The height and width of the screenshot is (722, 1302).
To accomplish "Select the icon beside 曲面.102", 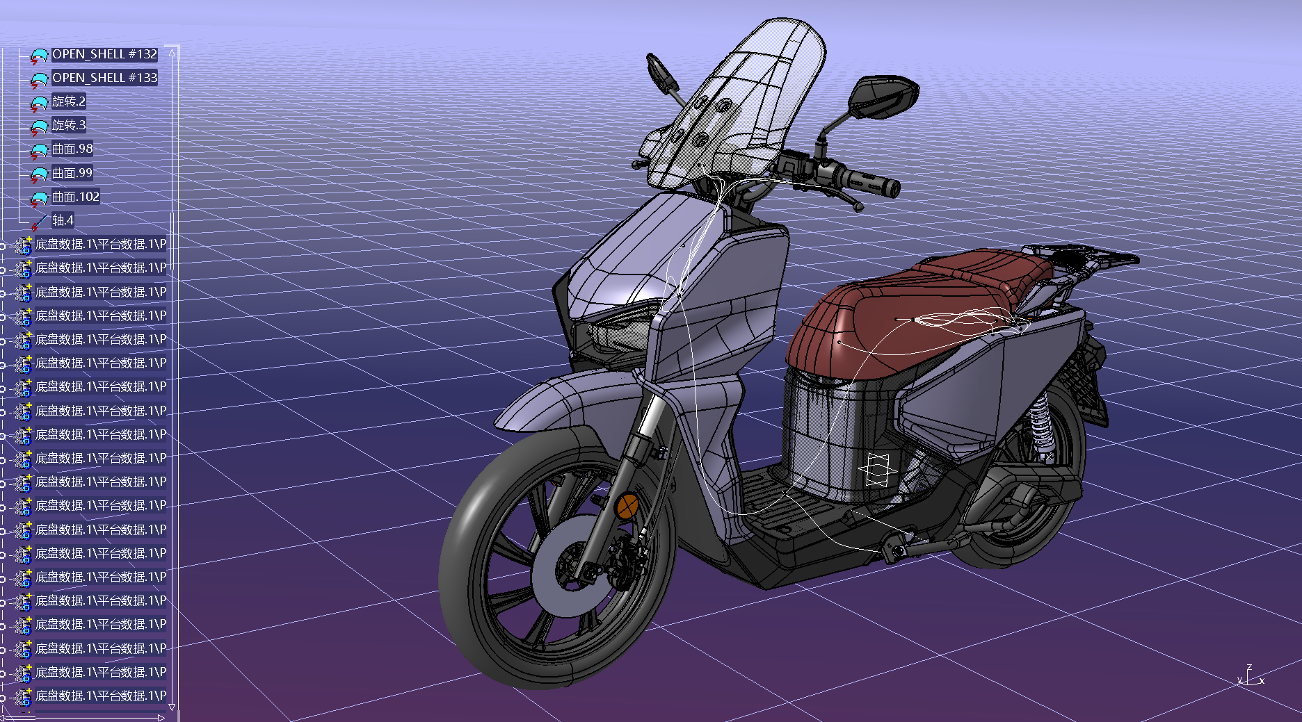I will point(38,199).
